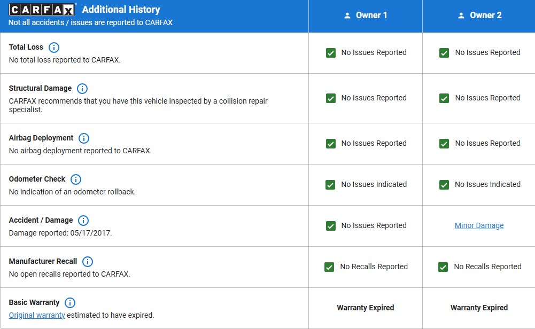Click the Structural Damage row title
Viewport: 535px width, 329px height.
coord(40,88)
